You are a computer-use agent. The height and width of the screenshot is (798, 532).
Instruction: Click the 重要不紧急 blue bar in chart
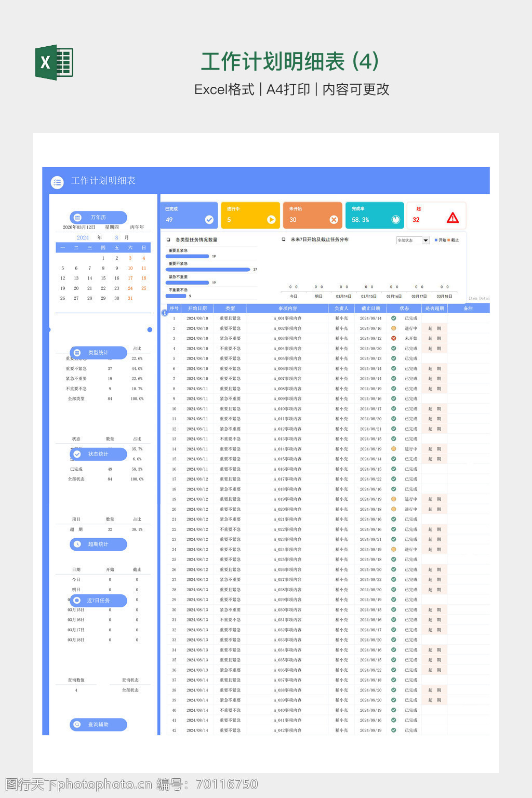coord(208,270)
